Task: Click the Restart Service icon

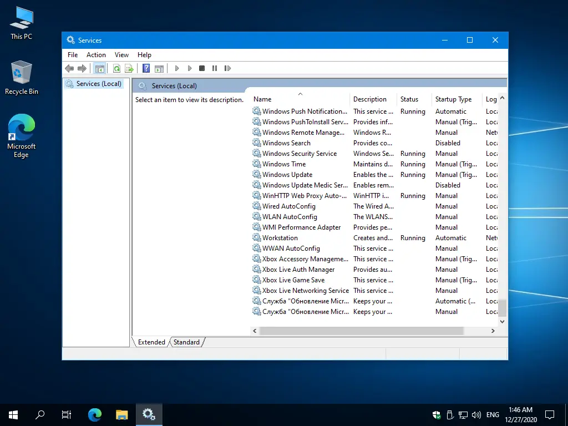Action: coord(227,68)
